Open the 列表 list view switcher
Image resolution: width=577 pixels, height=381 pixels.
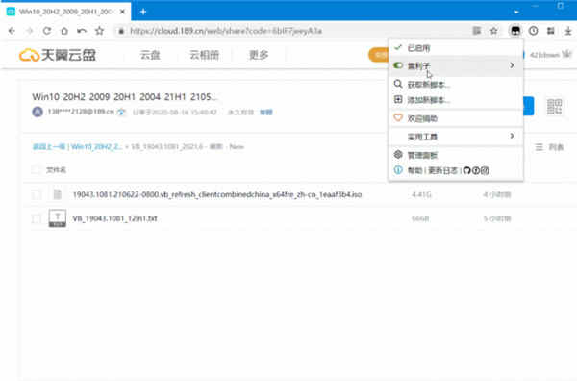[x=549, y=147]
